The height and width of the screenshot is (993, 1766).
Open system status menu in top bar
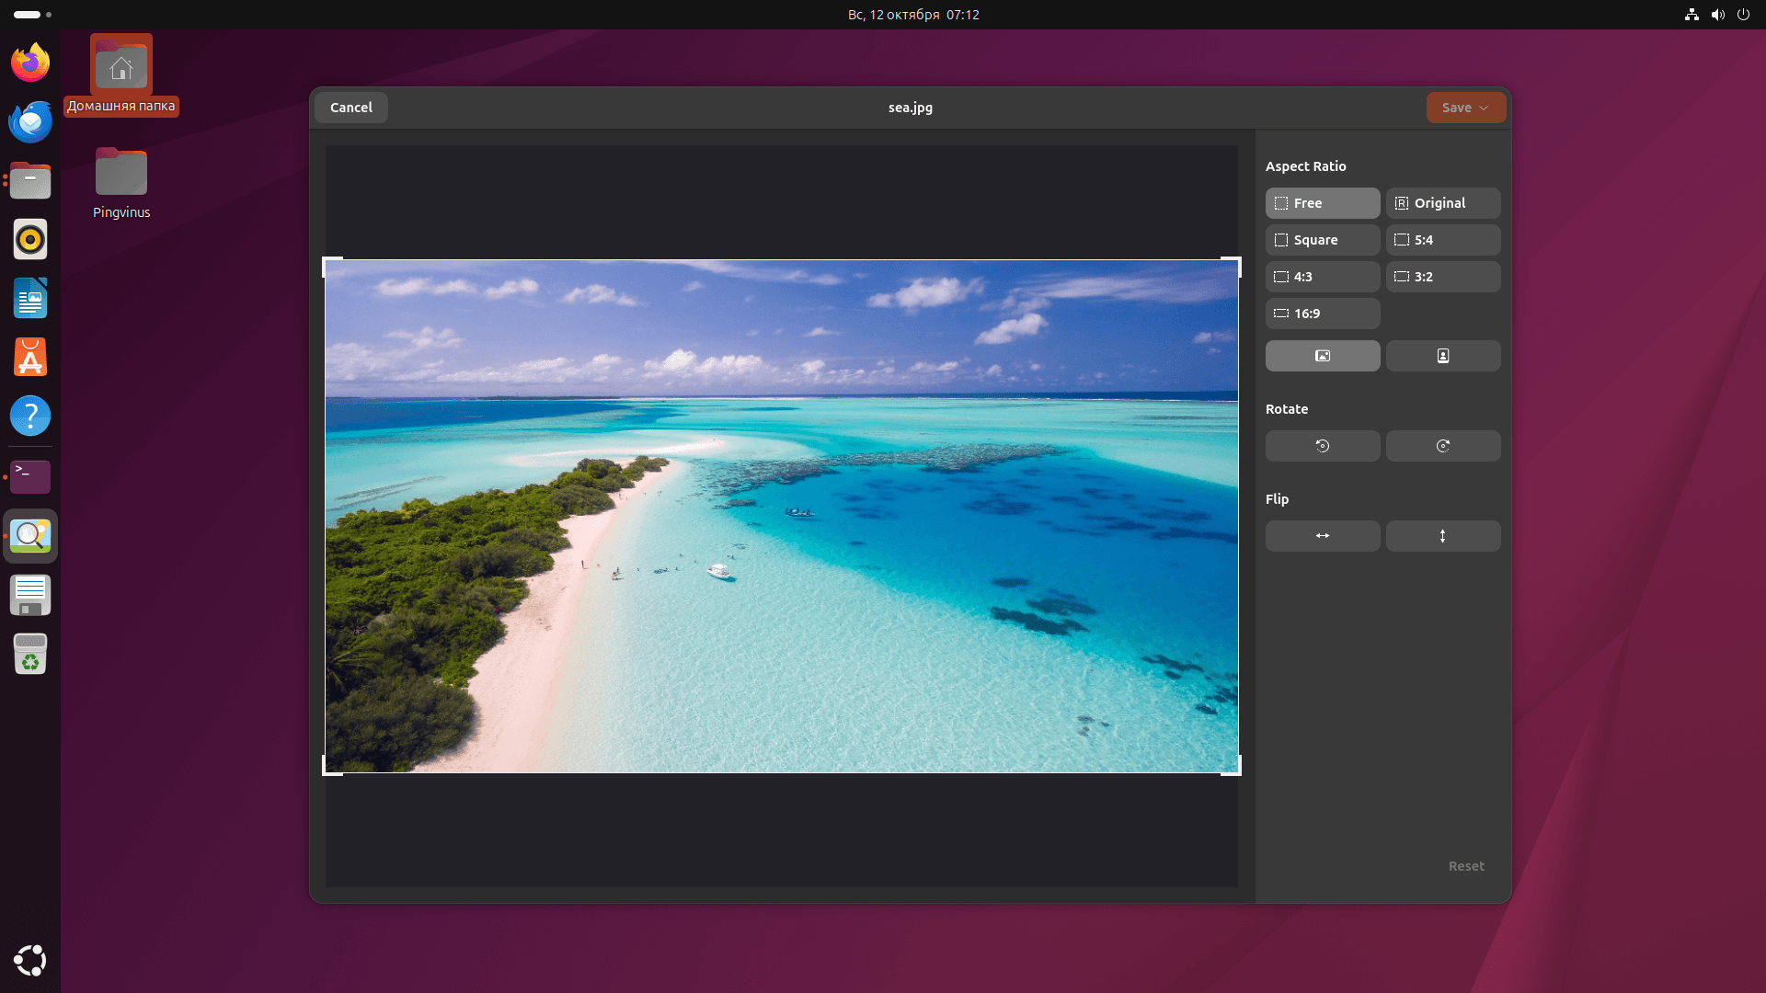click(1716, 15)
